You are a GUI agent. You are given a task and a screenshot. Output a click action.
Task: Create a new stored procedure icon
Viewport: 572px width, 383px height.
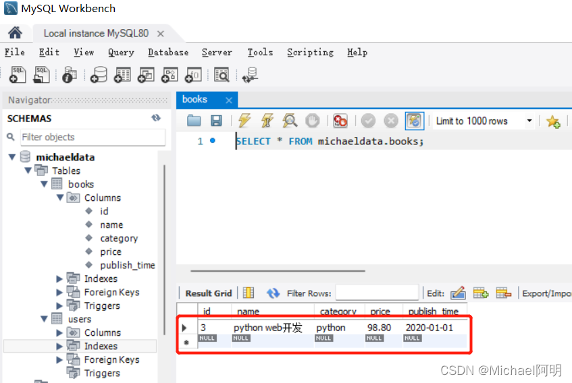click(170, 75)
